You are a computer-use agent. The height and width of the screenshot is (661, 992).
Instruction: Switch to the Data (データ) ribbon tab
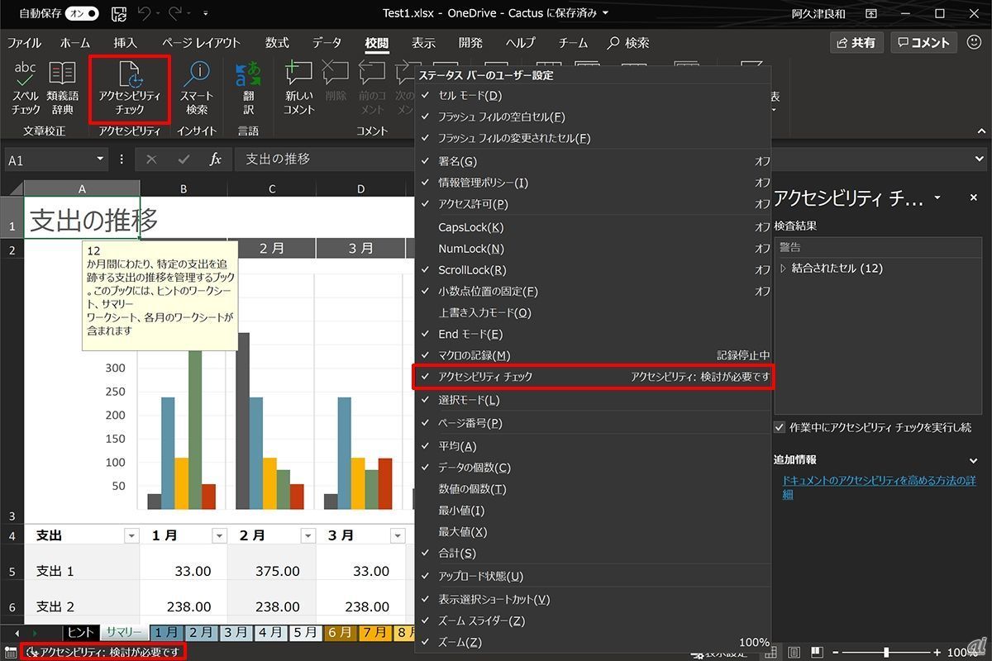coord(327,43)
